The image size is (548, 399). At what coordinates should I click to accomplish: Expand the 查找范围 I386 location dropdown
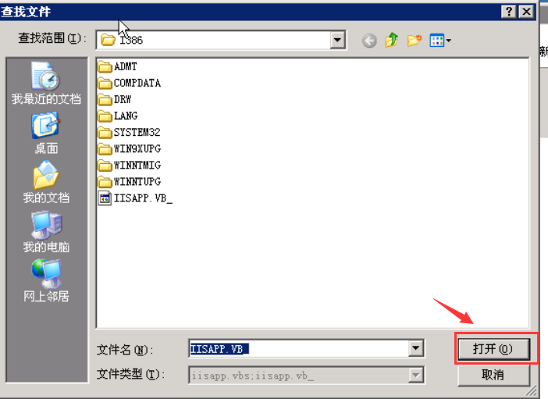337,40
